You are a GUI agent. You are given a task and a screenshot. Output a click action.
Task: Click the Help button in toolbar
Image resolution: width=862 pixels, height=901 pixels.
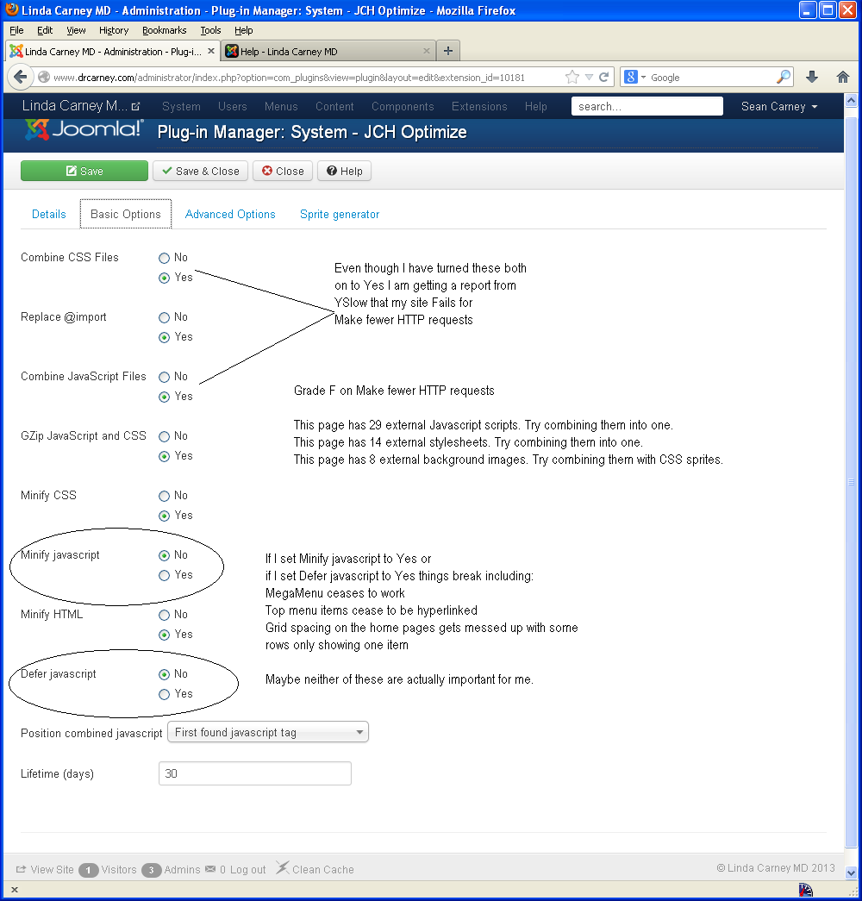coord(344,171)
